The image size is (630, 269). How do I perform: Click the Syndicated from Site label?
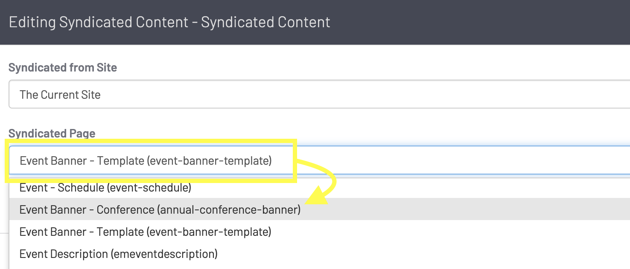[x=63, y=68]
